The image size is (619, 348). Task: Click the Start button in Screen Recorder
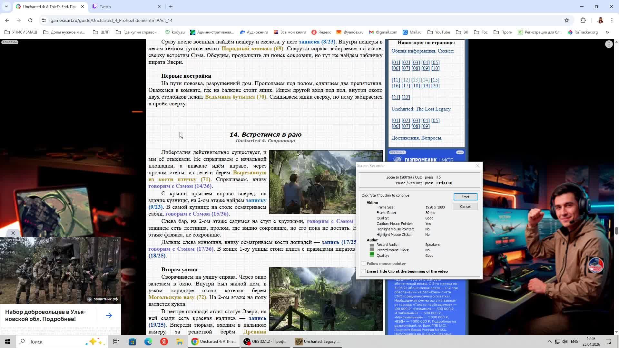click(465, 197)
